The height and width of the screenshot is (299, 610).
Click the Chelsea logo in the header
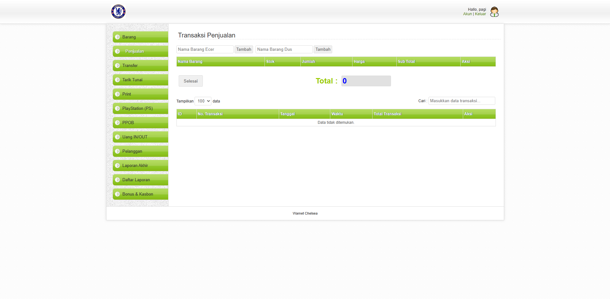(x=118, y=12)
